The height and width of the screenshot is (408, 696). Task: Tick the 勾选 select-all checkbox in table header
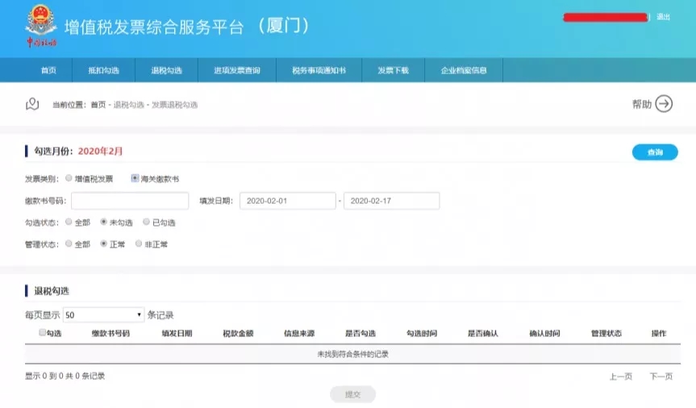(x=43, y=332)
